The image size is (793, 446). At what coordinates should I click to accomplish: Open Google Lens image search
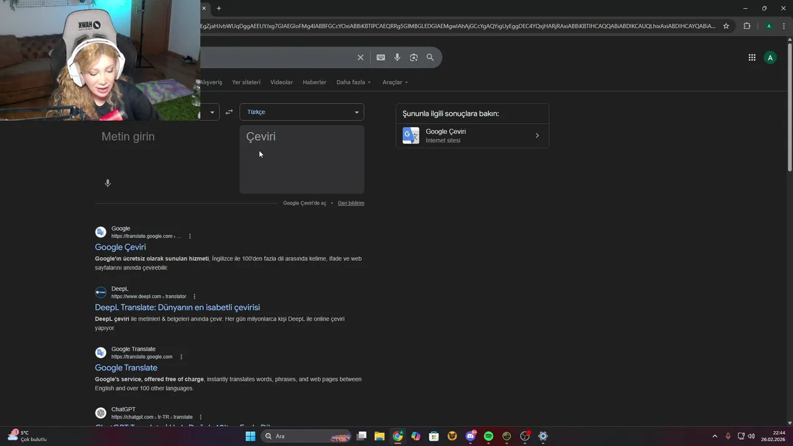[414, 58]
